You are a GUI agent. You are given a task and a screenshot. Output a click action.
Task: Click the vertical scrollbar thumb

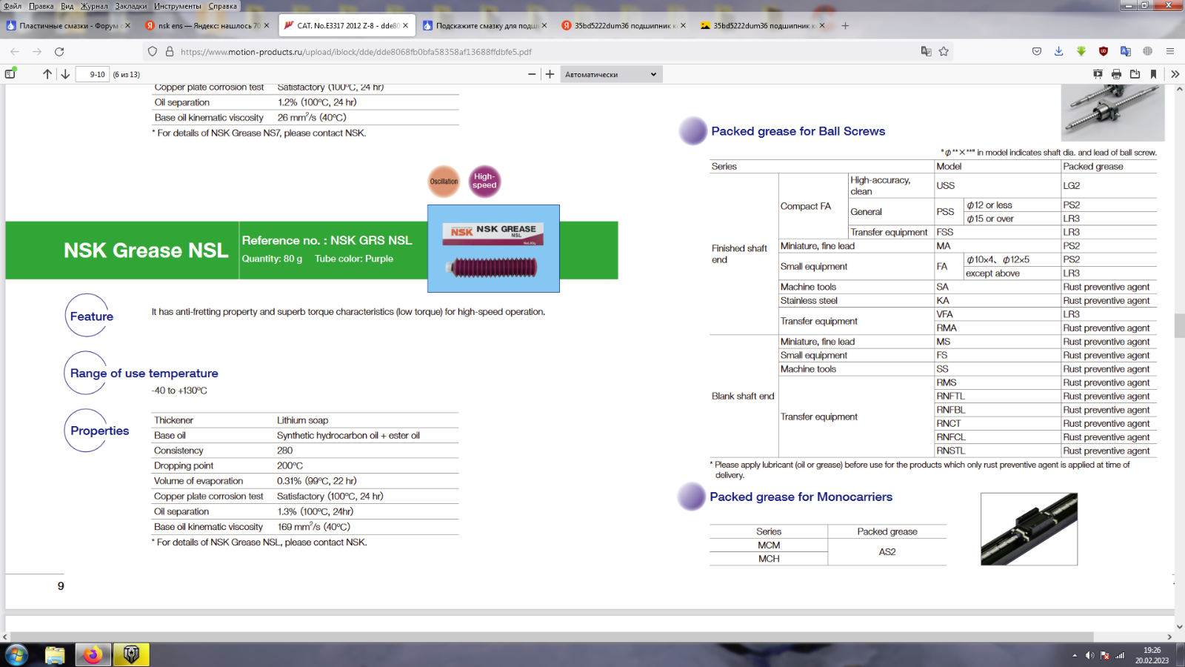click(1179, 325)
